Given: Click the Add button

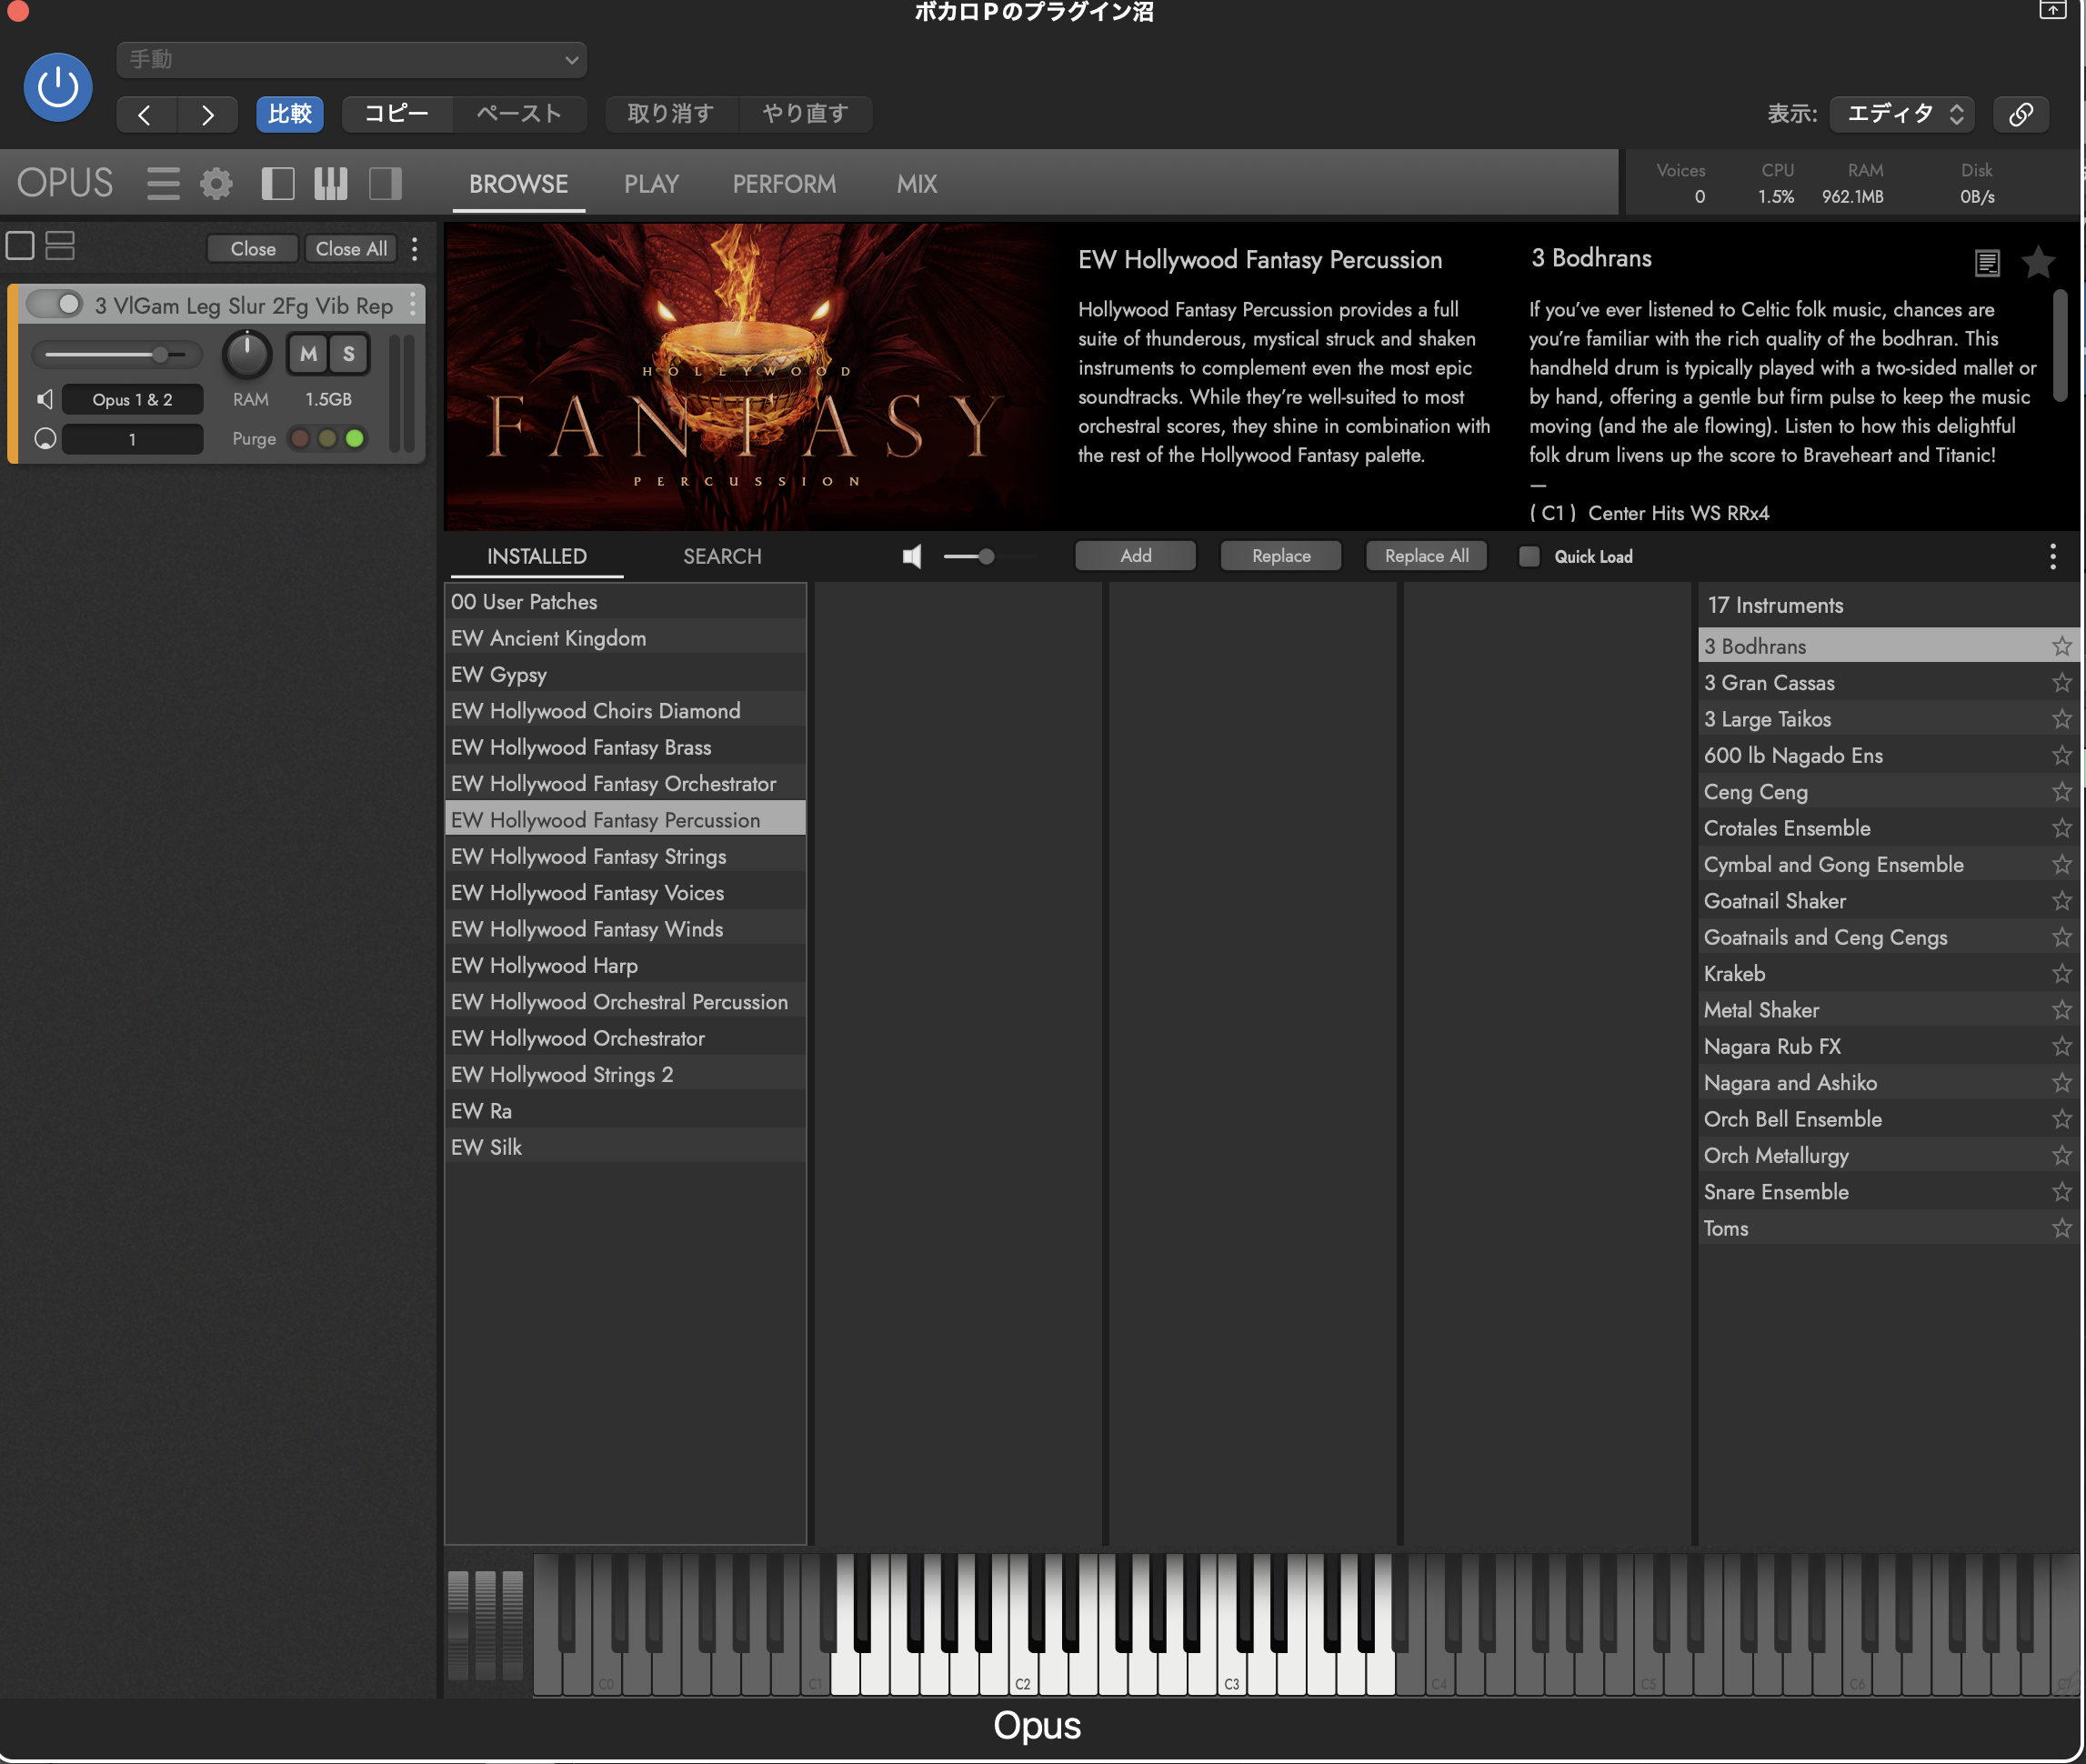Looking at the screenshot, I should [x=1135, y=556].
